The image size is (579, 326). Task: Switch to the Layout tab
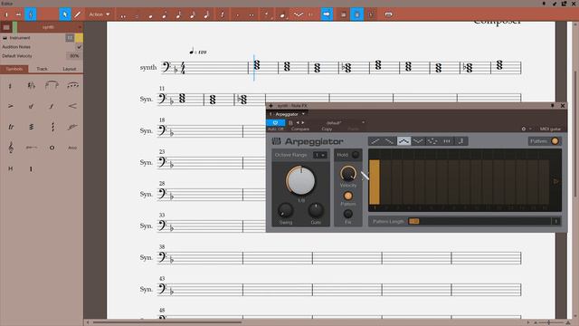(x=69, y=69)
